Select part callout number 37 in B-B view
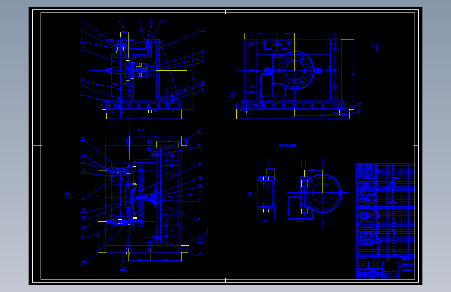The image size is (451, 292). coord(200,240)
